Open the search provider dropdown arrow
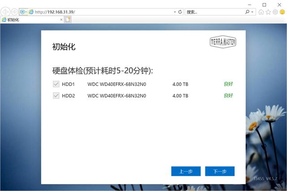 pos(253,12)
